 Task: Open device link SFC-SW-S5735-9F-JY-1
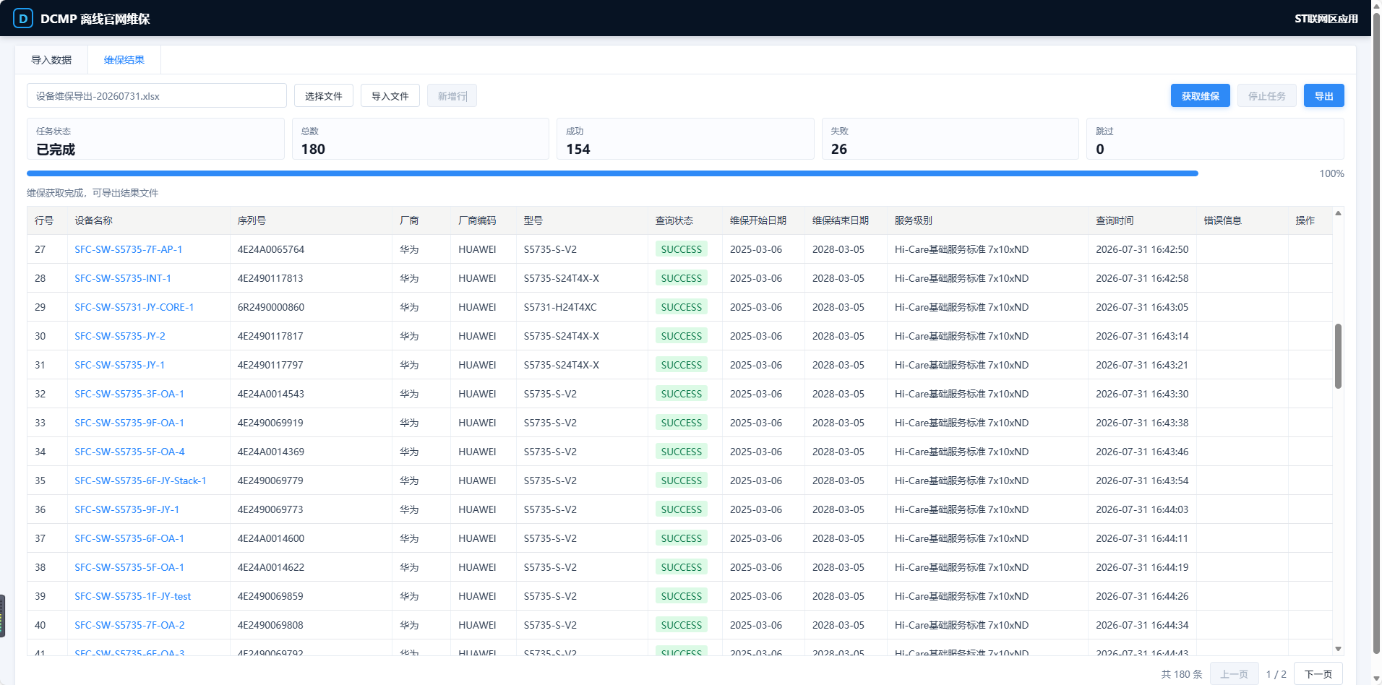click(x=127, y=509)
